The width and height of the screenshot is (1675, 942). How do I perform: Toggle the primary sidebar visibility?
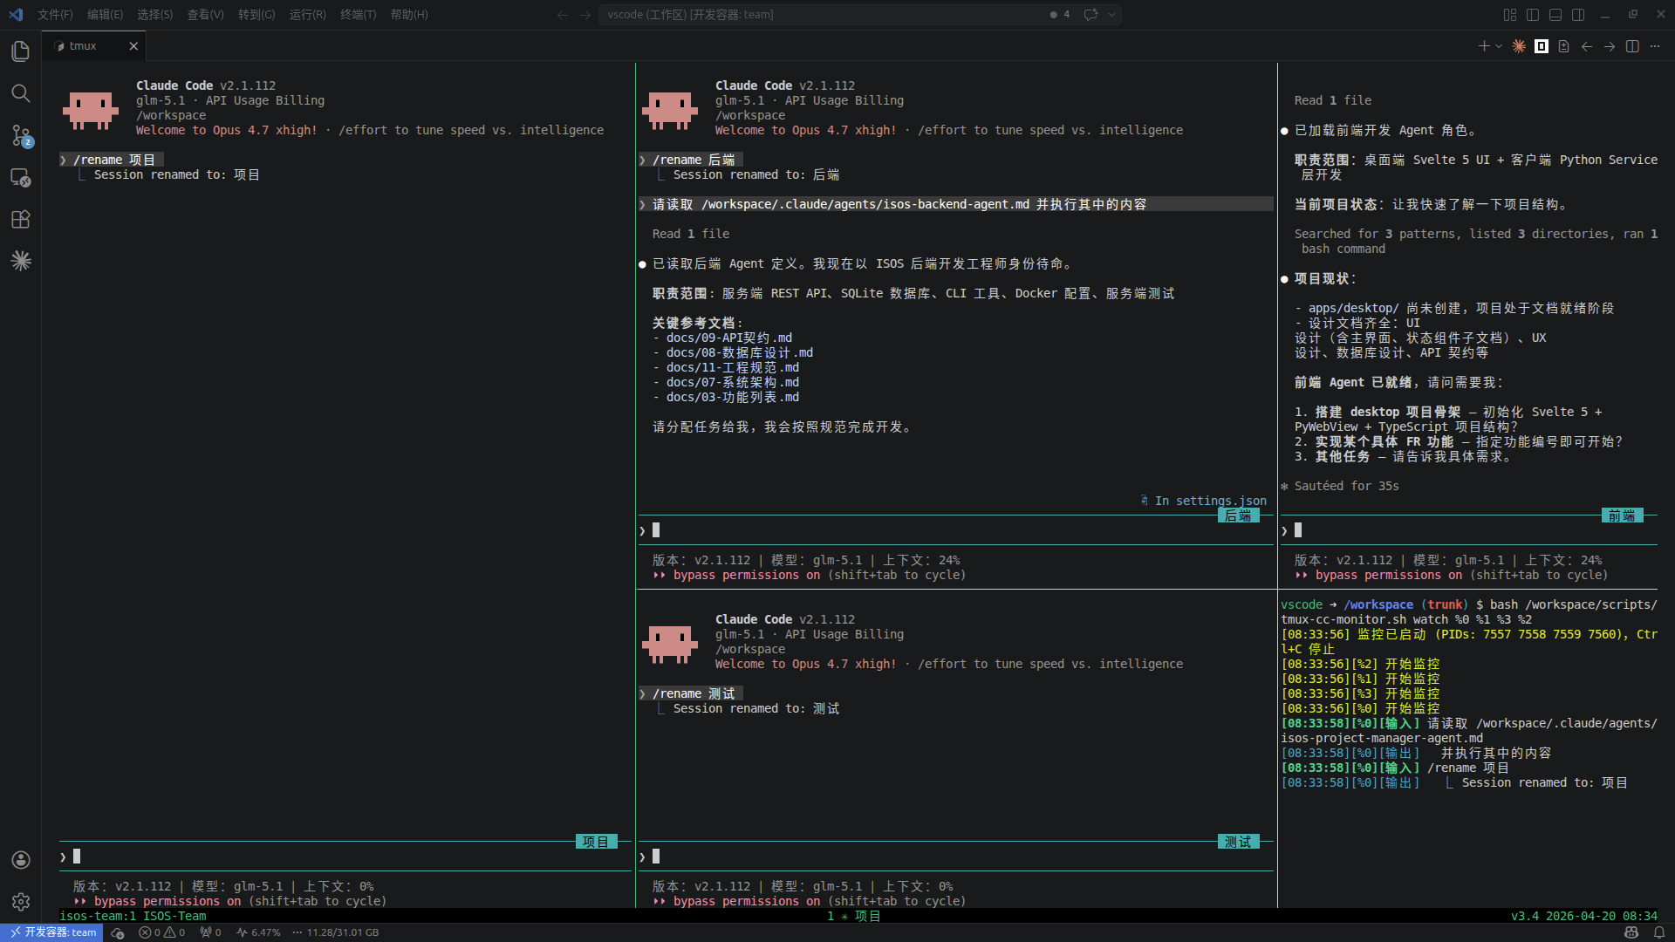(x=1533, y=15)
